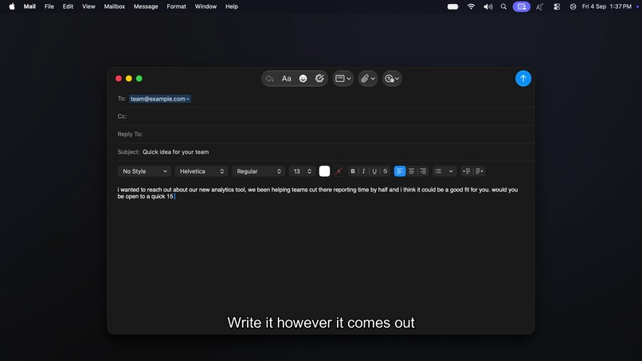Click the Cc field

326,116
